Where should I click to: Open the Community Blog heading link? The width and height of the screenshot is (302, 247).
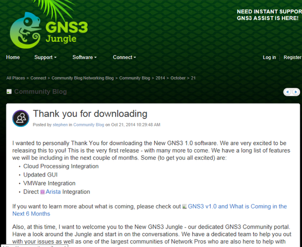(x=40, y=92)
